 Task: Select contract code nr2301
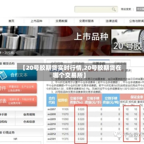click(52, 139)
